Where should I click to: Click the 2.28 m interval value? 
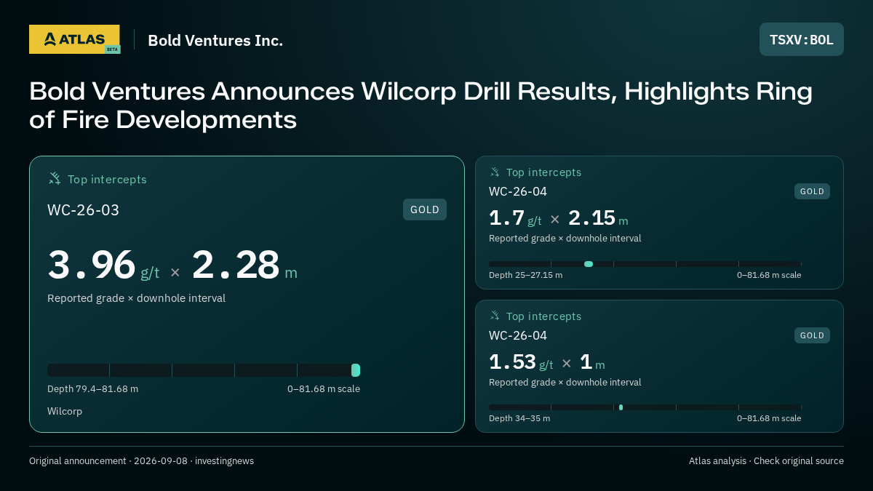click(x=244, y=266)
